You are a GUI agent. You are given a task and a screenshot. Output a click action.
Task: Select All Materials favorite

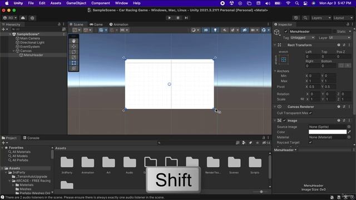pos(21,152)
